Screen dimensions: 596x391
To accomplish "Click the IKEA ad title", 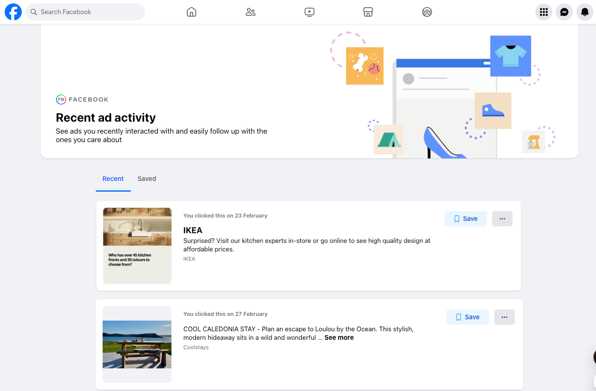I will pos(193,230).
